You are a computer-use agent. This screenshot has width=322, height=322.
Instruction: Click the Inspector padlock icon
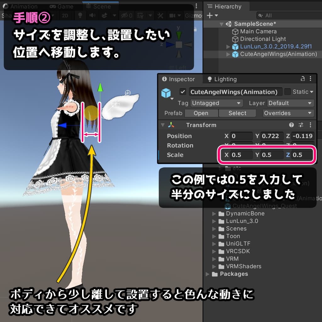303,79
